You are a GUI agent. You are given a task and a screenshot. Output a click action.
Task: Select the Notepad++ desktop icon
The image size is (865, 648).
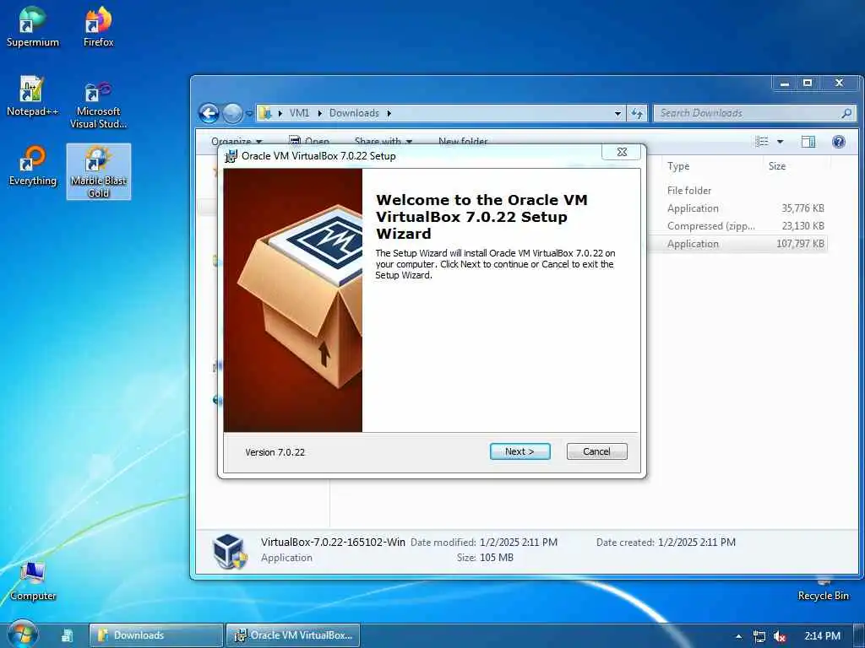tap(32, 96)
